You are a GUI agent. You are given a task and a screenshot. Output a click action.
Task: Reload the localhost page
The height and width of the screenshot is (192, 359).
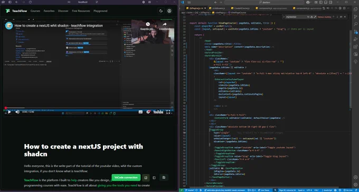point(30,2)
